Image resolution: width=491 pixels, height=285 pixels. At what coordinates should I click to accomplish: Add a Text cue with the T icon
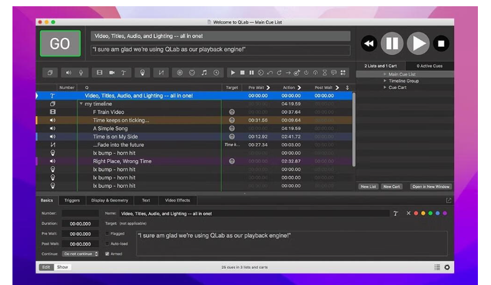[124, 73]
